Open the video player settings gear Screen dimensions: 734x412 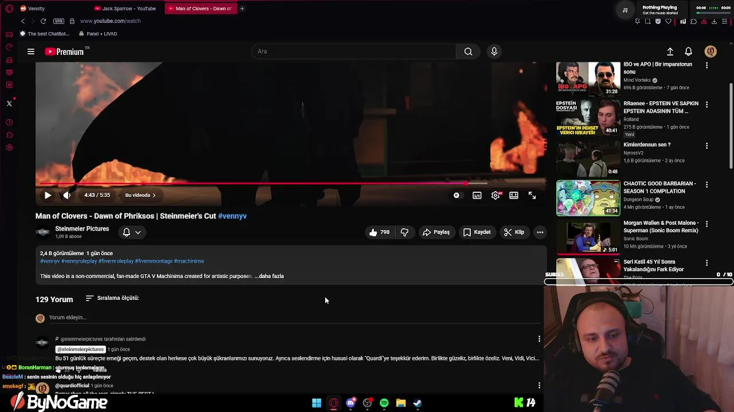pyautogui.click(x=495, y=195)
